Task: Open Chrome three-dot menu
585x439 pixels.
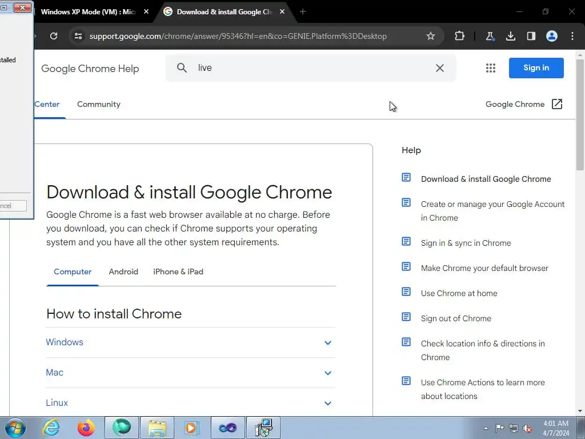Action: 572,36
